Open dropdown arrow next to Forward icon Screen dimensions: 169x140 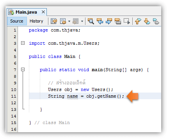point(82,21)
